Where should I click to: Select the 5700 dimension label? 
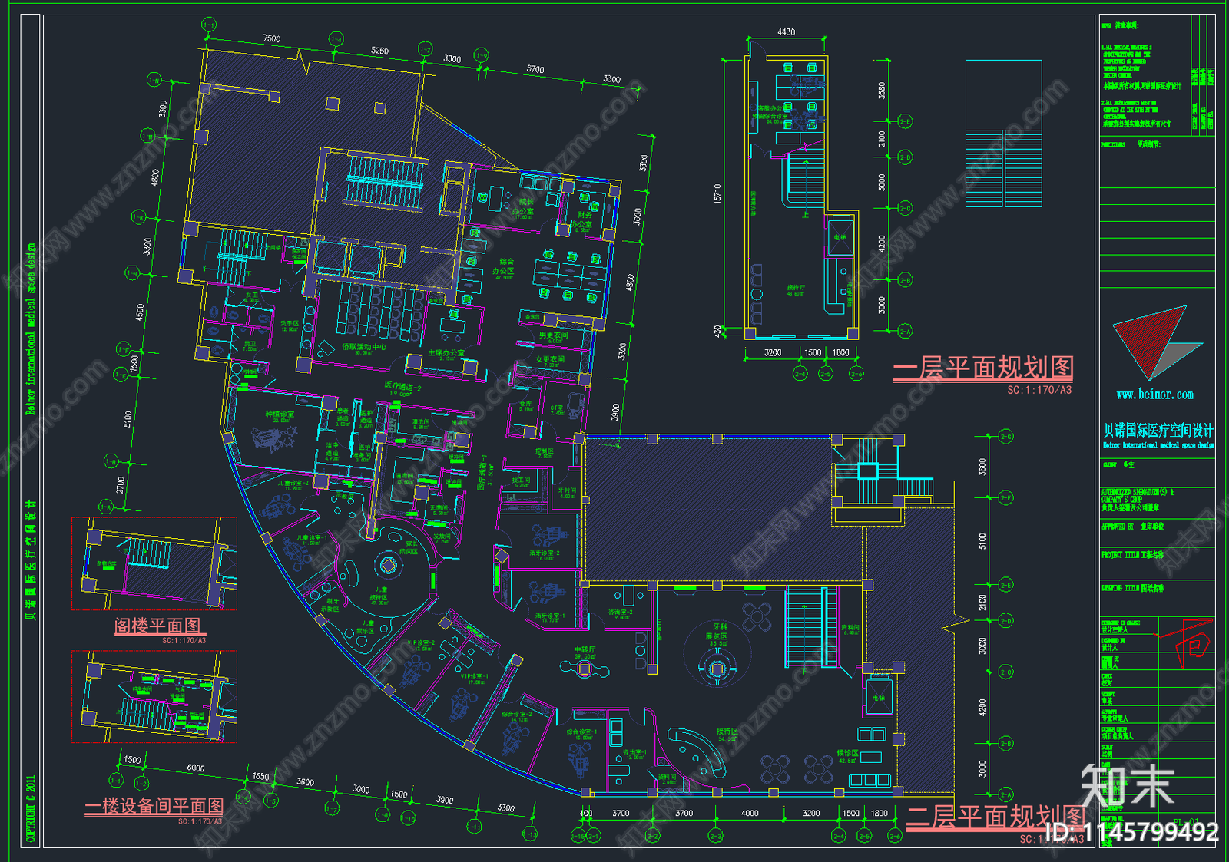tap(535, 69)
